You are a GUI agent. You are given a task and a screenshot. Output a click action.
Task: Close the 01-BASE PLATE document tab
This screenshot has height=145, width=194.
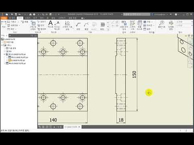(x=79, y=127)
